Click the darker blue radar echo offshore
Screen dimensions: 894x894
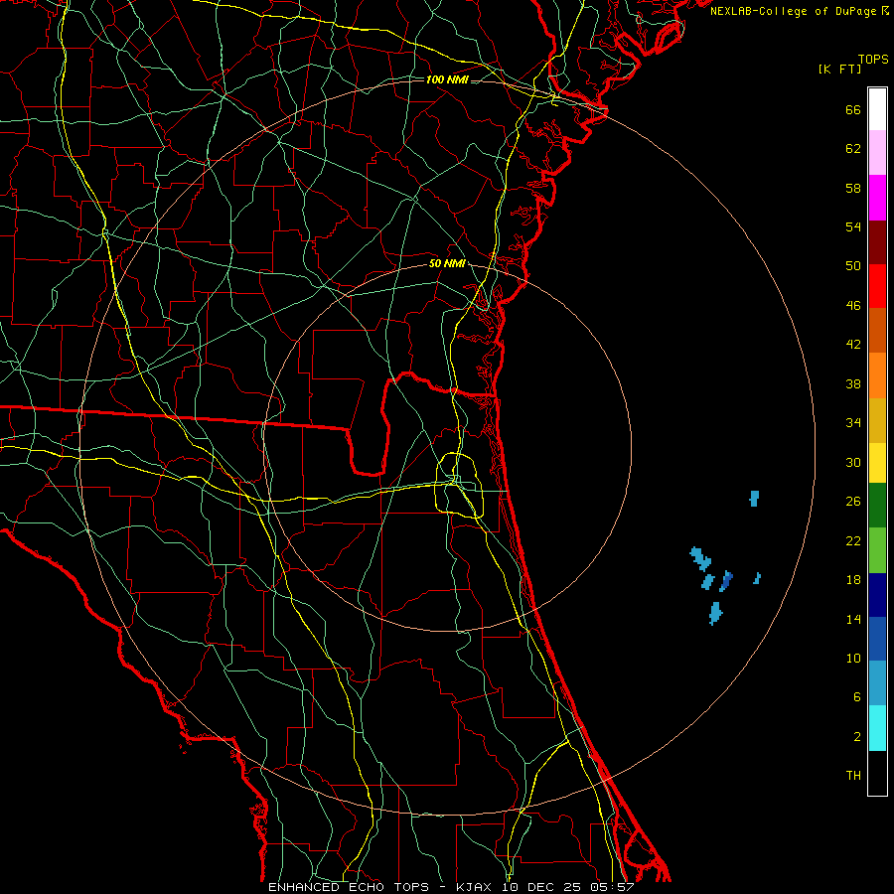pyautogui.click(x=726, y=580)
